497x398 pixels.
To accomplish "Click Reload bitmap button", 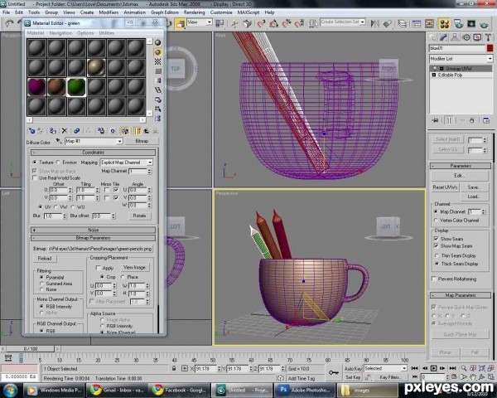I will click(45, 259).
